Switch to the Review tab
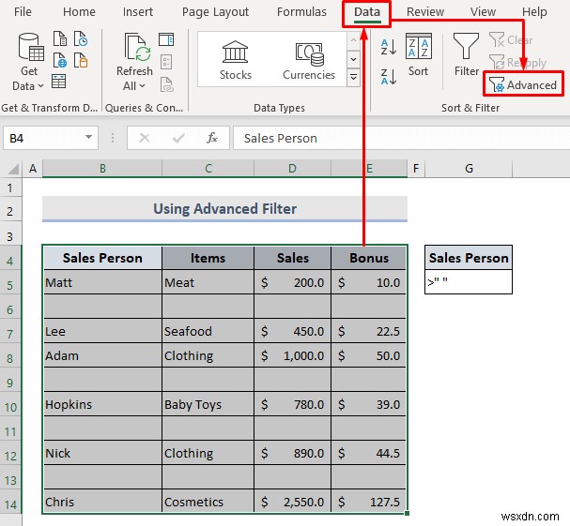Screen dimensions: 570x526 coord(425,12)
